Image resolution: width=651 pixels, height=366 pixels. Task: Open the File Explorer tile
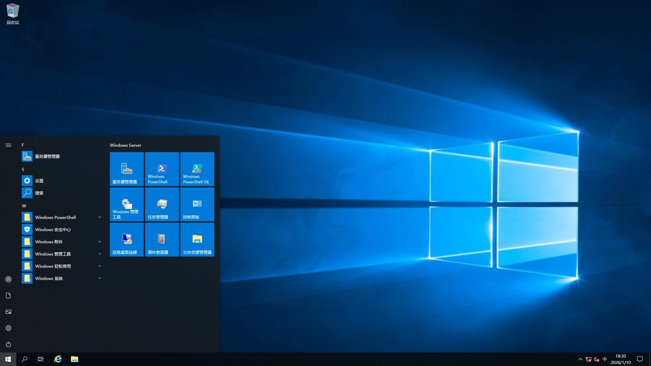[x=197, y=239]
